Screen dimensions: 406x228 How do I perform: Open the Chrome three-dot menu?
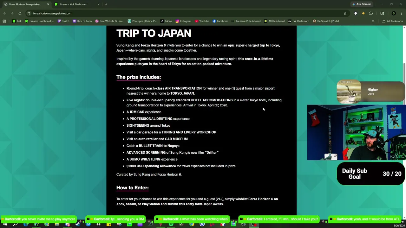(x=401, y=13)
